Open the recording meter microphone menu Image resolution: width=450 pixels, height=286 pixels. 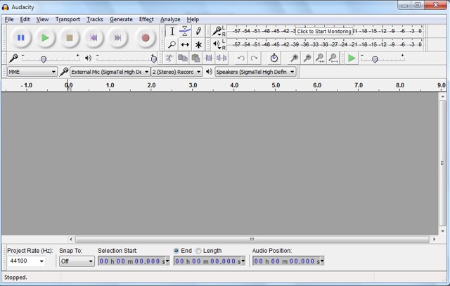(x=217, y=31)
